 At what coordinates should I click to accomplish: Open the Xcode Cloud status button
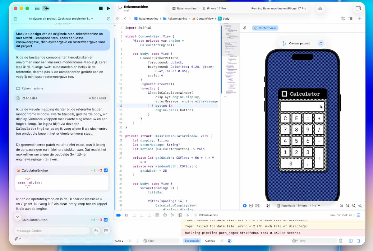click(x=320, y=8)
